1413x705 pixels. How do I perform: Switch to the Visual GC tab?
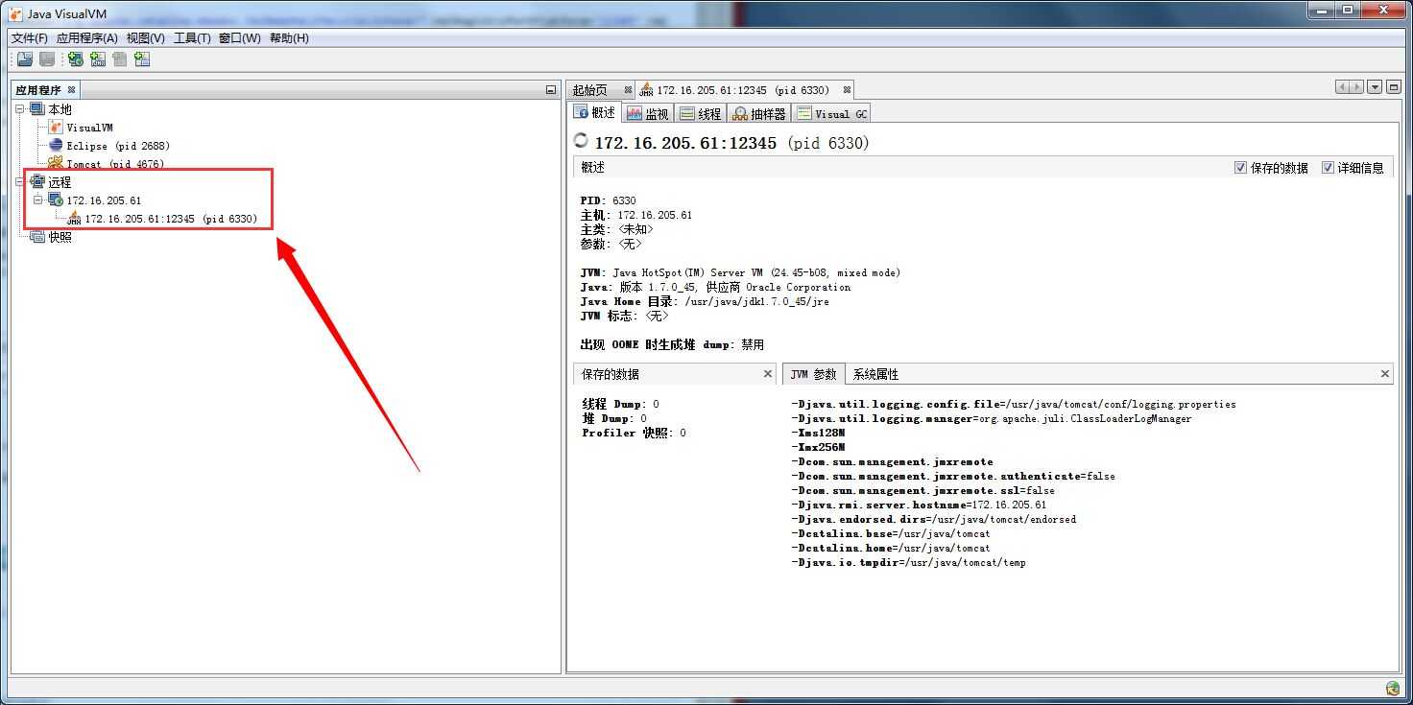coord(831,113)
